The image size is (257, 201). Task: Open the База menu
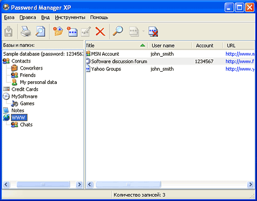coord(9,18)
